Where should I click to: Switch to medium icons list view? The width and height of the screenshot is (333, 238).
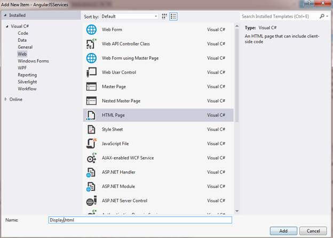pyautogui.click(x=173, y=17)
